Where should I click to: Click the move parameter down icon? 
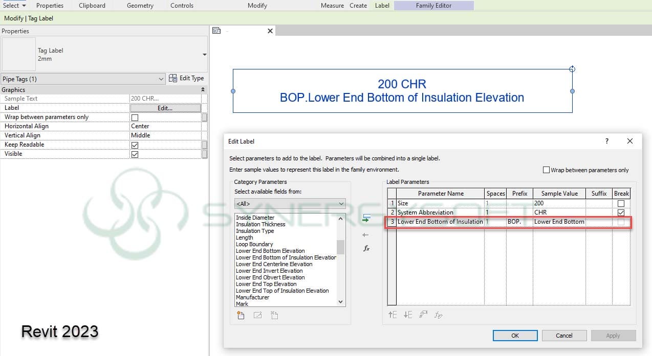click(x=408, y=315)
